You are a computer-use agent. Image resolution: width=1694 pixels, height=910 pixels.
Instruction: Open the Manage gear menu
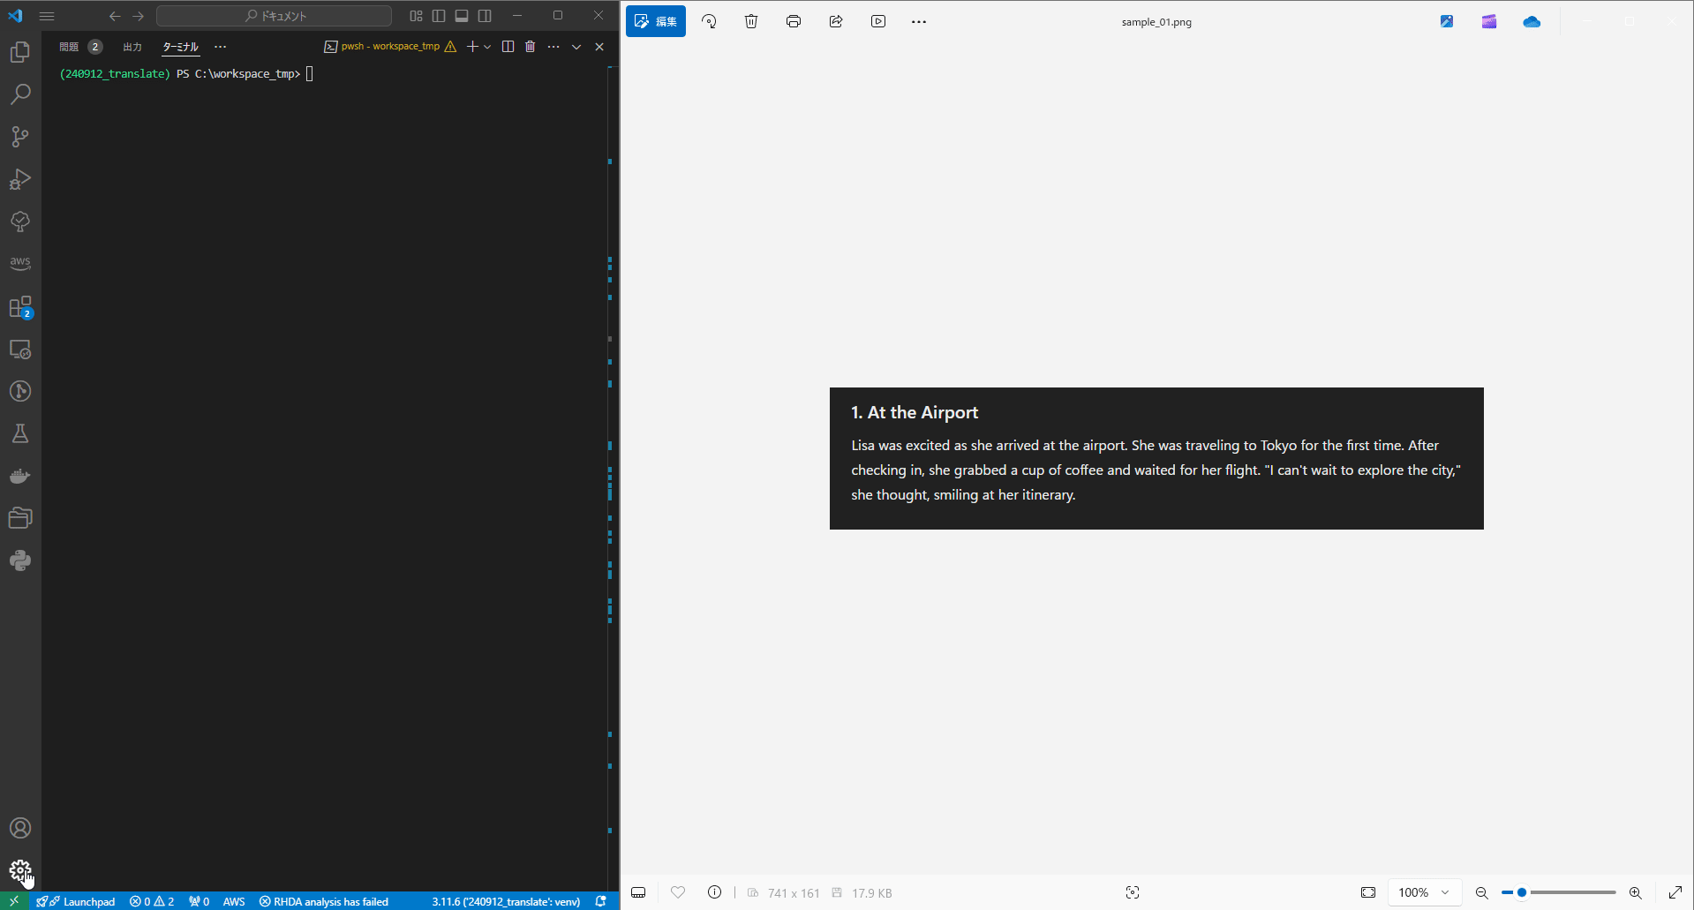(20, 871)
